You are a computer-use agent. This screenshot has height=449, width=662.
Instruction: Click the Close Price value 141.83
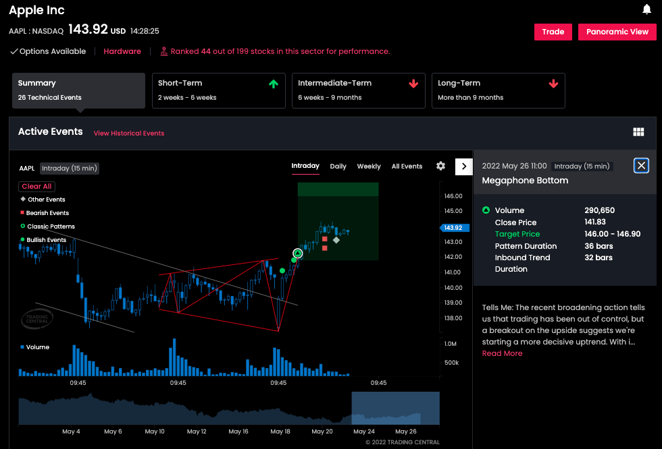(x=595, y=222)
